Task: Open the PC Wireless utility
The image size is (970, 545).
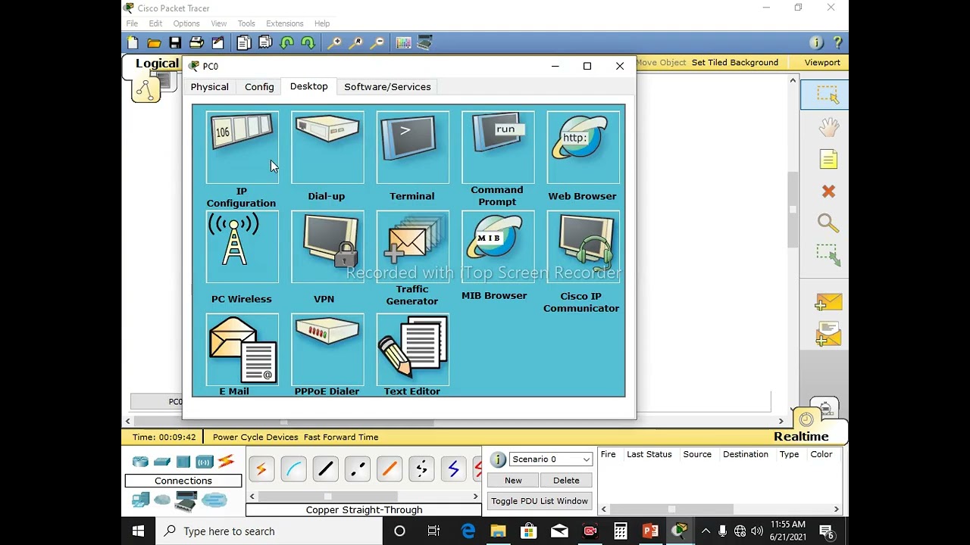Action: [x=242, y=247]
